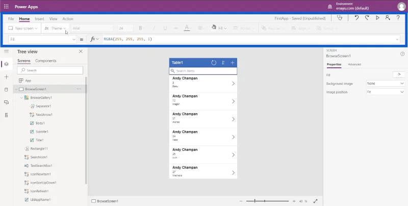Viewport: 408px width, 206px height.
Task: Close the Tree view panel
Action: click(81, 51)
